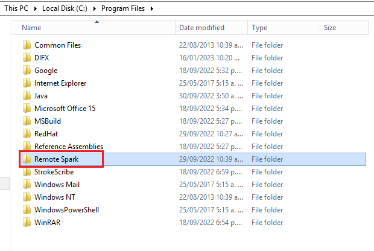Expand the arrow after This PC
The image size is (374, 251).
tap(36, 9)
